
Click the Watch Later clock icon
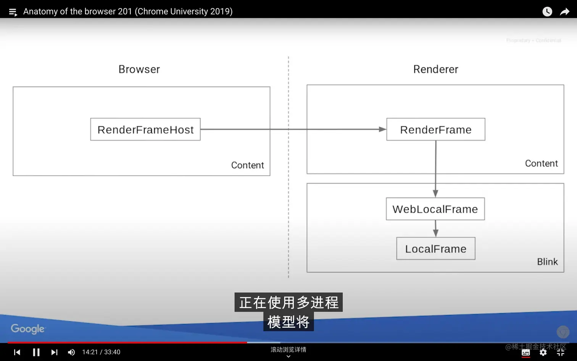pyautogui.click(x=547, y=12)
